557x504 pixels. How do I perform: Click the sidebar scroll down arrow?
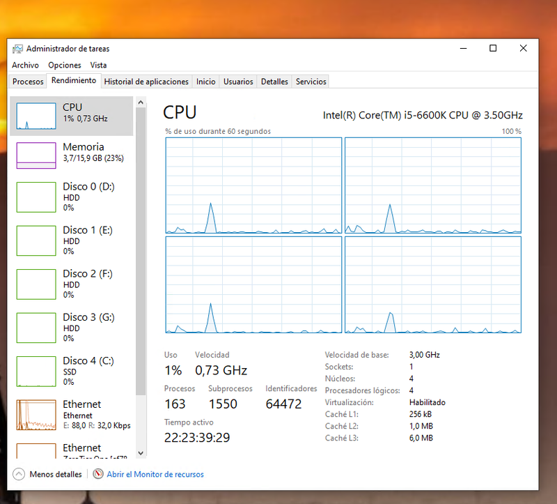(x=141, y=453)
